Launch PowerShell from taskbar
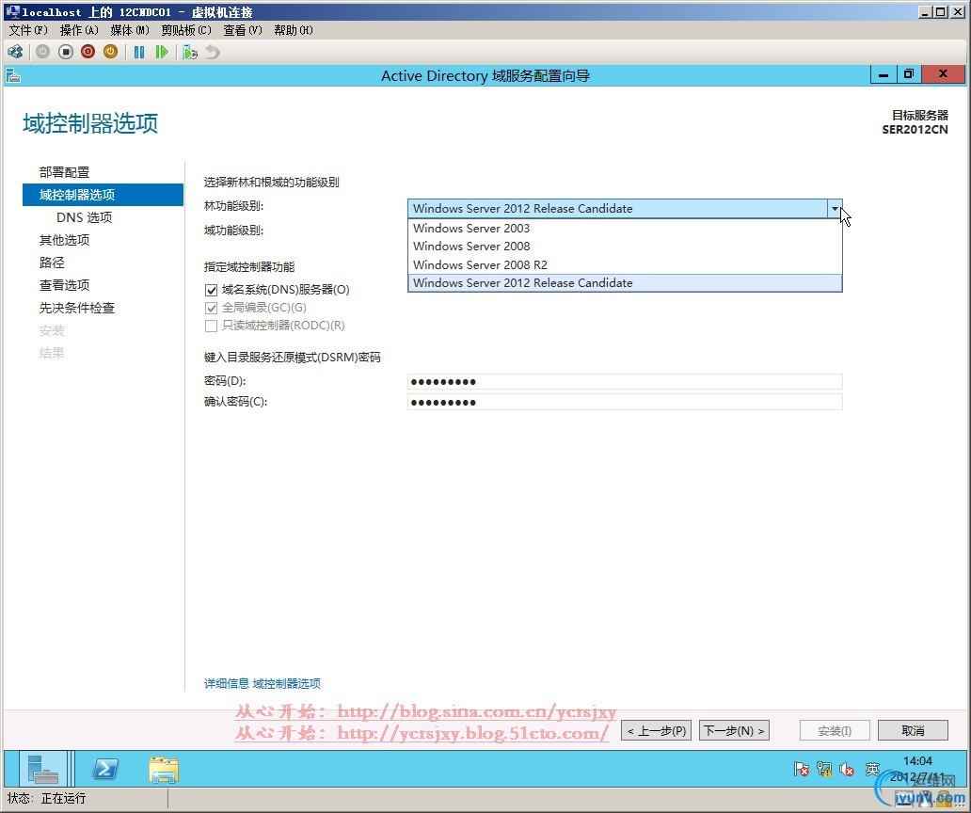The height and width of the screenshot is (813, 971). 105,769
